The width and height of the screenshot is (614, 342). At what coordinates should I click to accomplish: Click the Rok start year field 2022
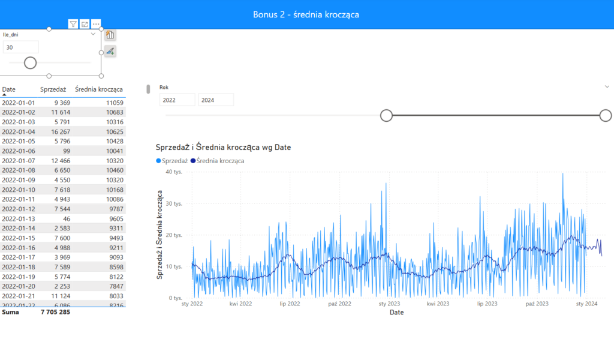(177, 100)
